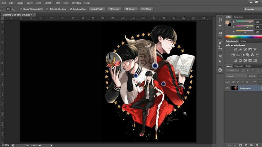Collapse the panel dock double arrows

pos(222,14)
